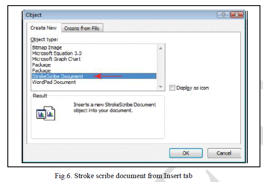The width and height of the screenshot is (263, 182).
Task: Switch to the Create New tab
Action: [x=43, y=28]
